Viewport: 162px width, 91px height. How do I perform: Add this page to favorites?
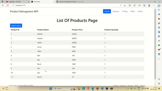pyautogui.click(x=125, y=5)
